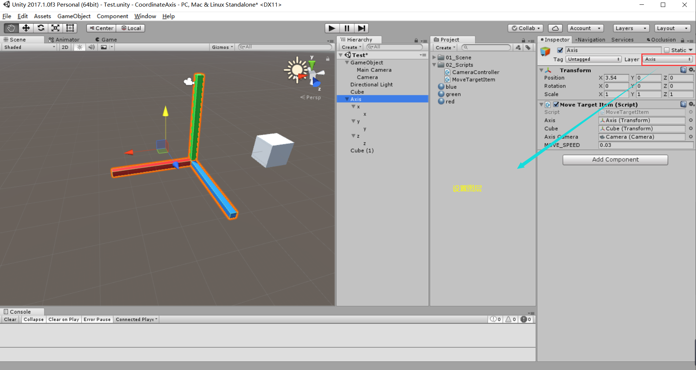The width and height of the screenshot is (696, 370).
Task: Open the Transform help book icon
Action: tap(683, 70)
